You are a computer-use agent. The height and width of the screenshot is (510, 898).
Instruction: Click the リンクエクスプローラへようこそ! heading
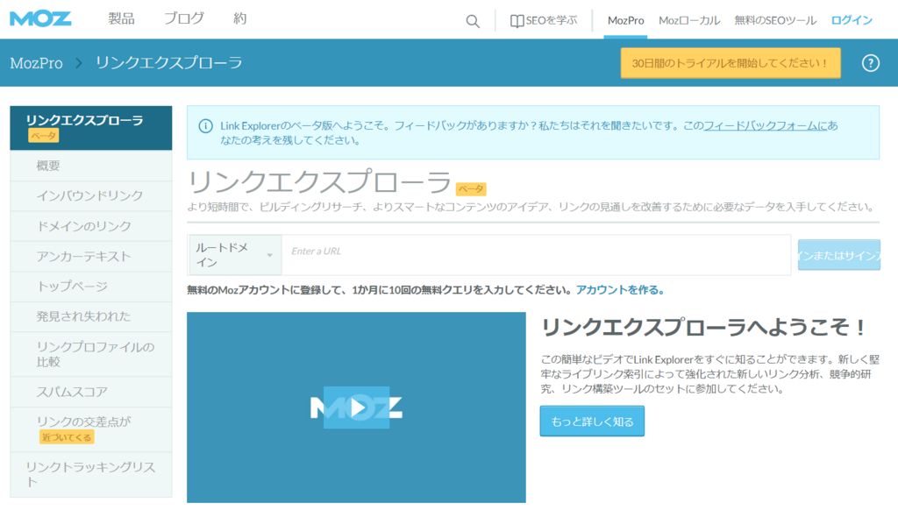click(x=704, y=328)
